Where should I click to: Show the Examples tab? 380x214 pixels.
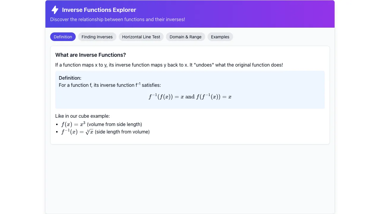220,37
